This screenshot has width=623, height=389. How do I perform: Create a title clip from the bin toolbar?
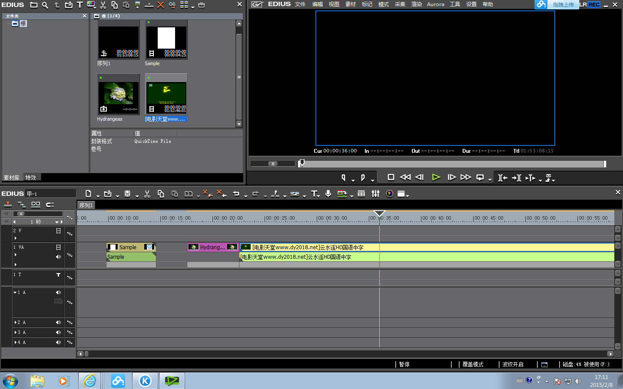coord(80,5)
